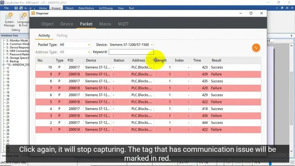
Task: Sort the table by the Time column header
Action: tap(197, 61)
